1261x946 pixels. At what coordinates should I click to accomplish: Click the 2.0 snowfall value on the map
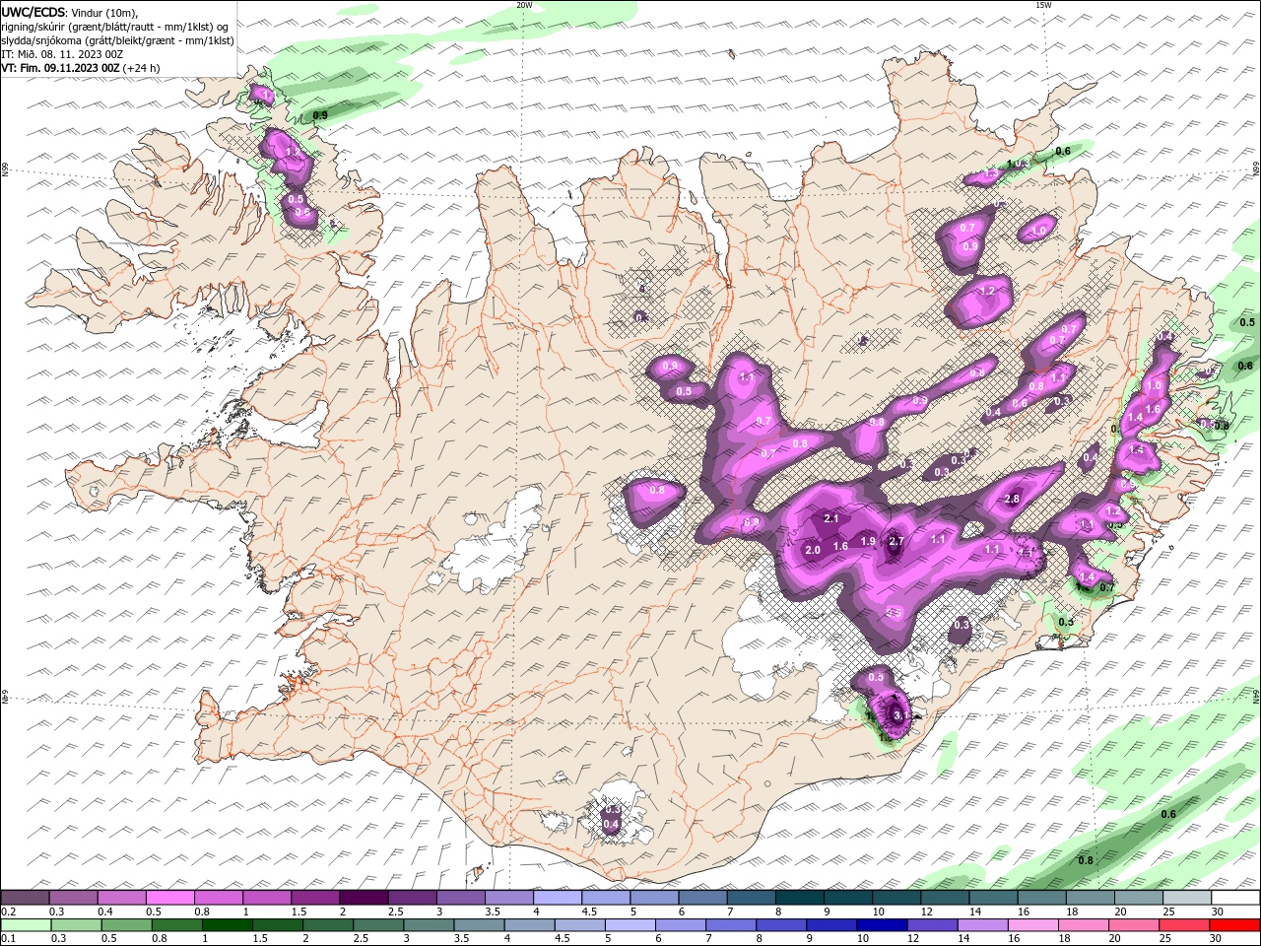[x=813, y=550]
